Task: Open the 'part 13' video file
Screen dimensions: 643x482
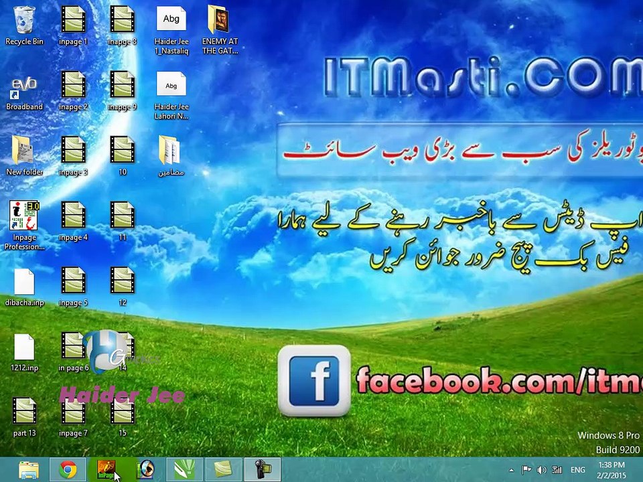Action: pos(24,417)
